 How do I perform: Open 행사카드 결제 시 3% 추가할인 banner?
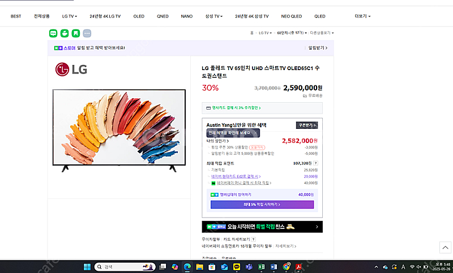point(262,108)
